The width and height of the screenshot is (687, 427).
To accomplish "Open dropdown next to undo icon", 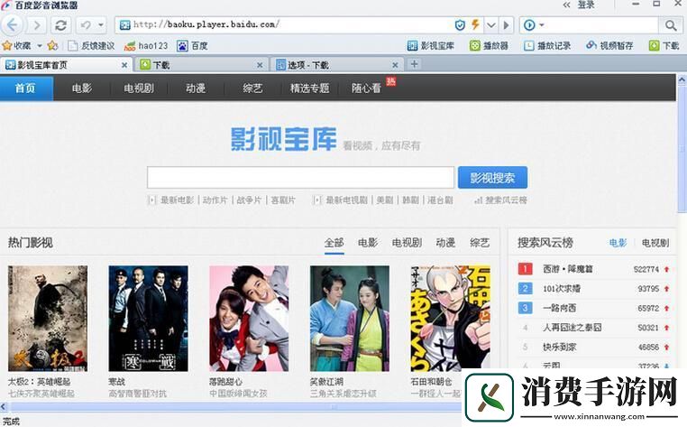I will pyautogui.click(x=101, y=25).
